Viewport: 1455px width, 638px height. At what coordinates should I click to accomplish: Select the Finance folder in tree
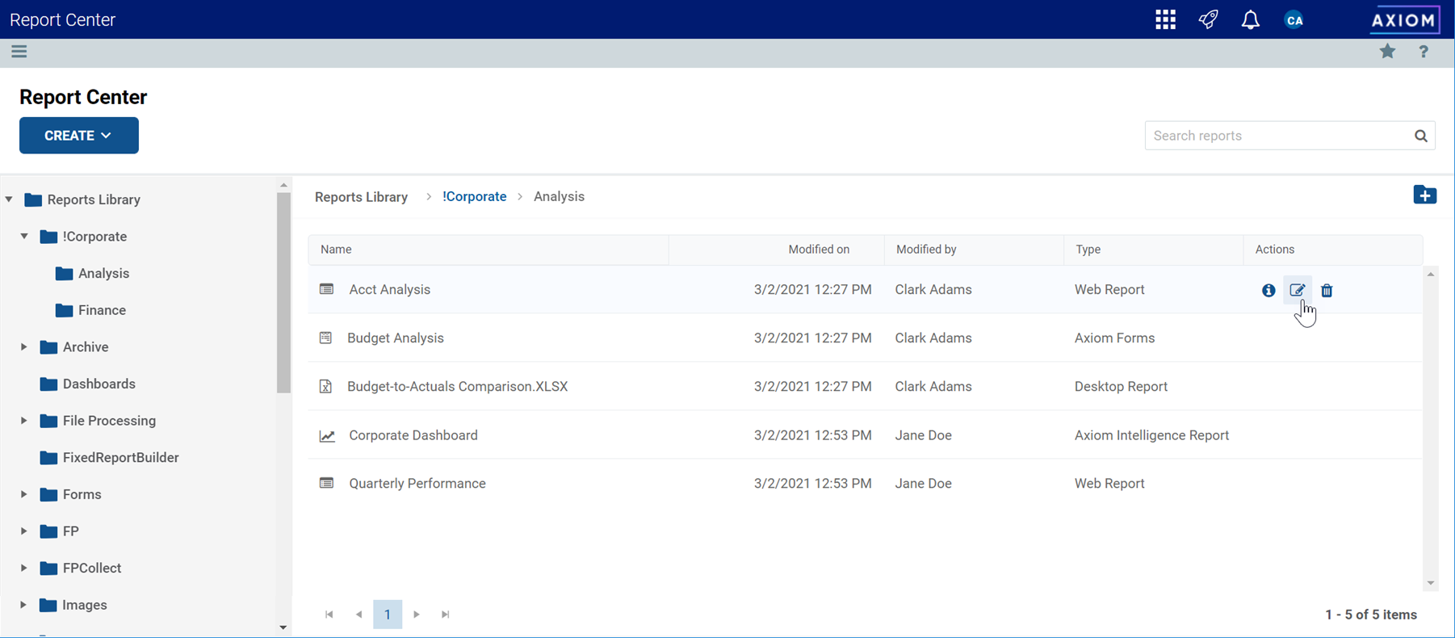(x=102, y=310)
